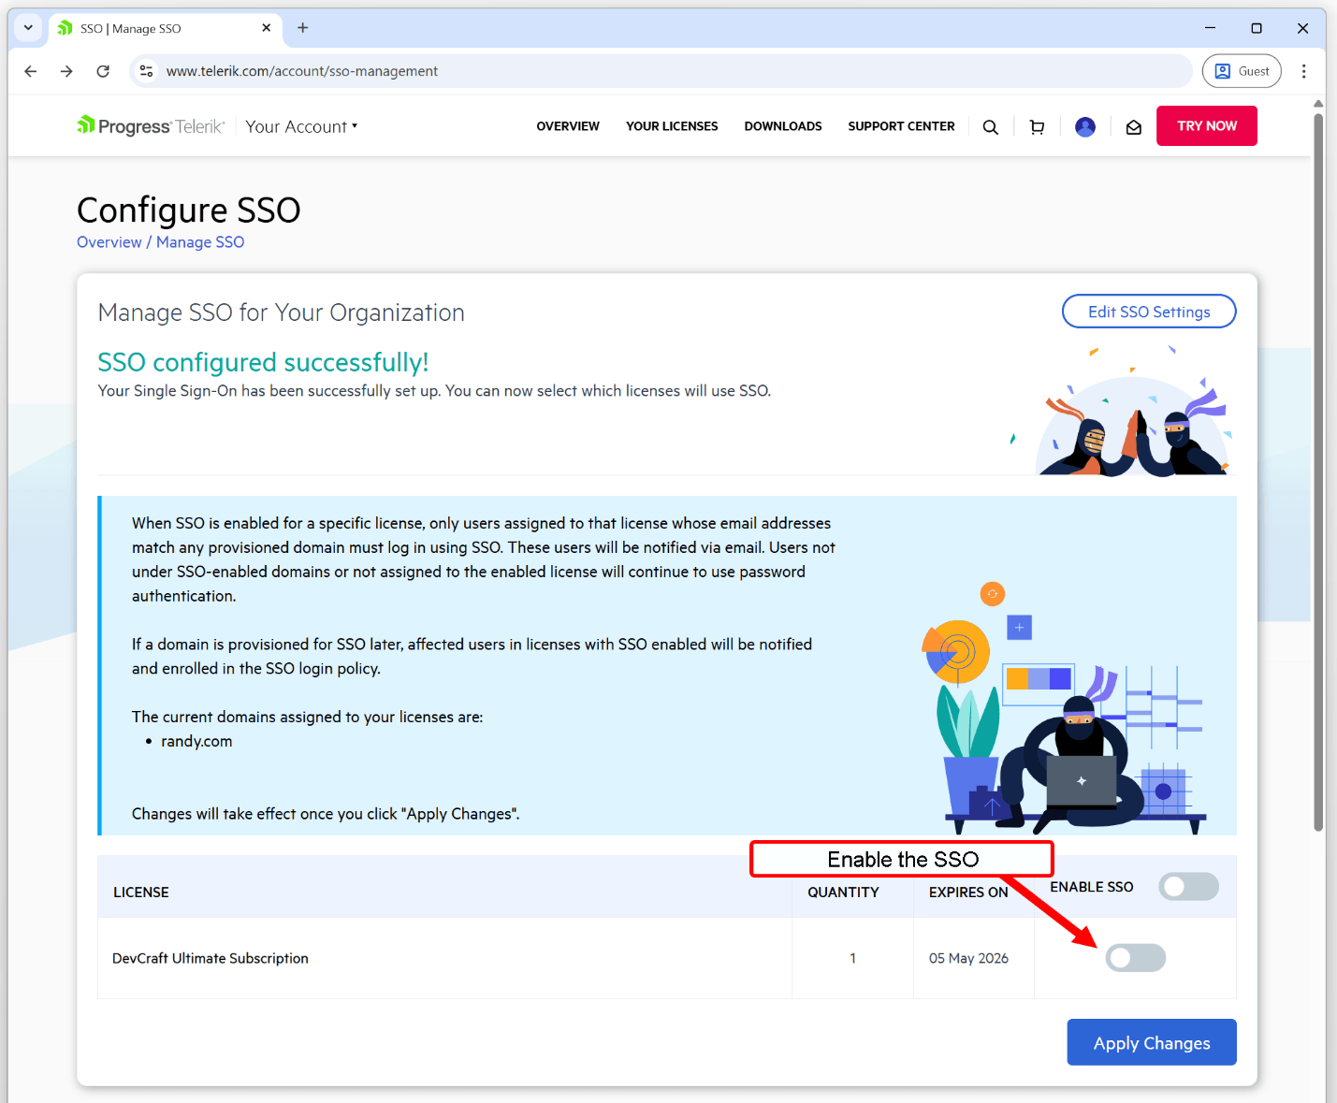Image resolution: width=1337 pixels, height=1103 pixels.
Task: Go back with browser back arrow
Action: (x=31, y=71)
